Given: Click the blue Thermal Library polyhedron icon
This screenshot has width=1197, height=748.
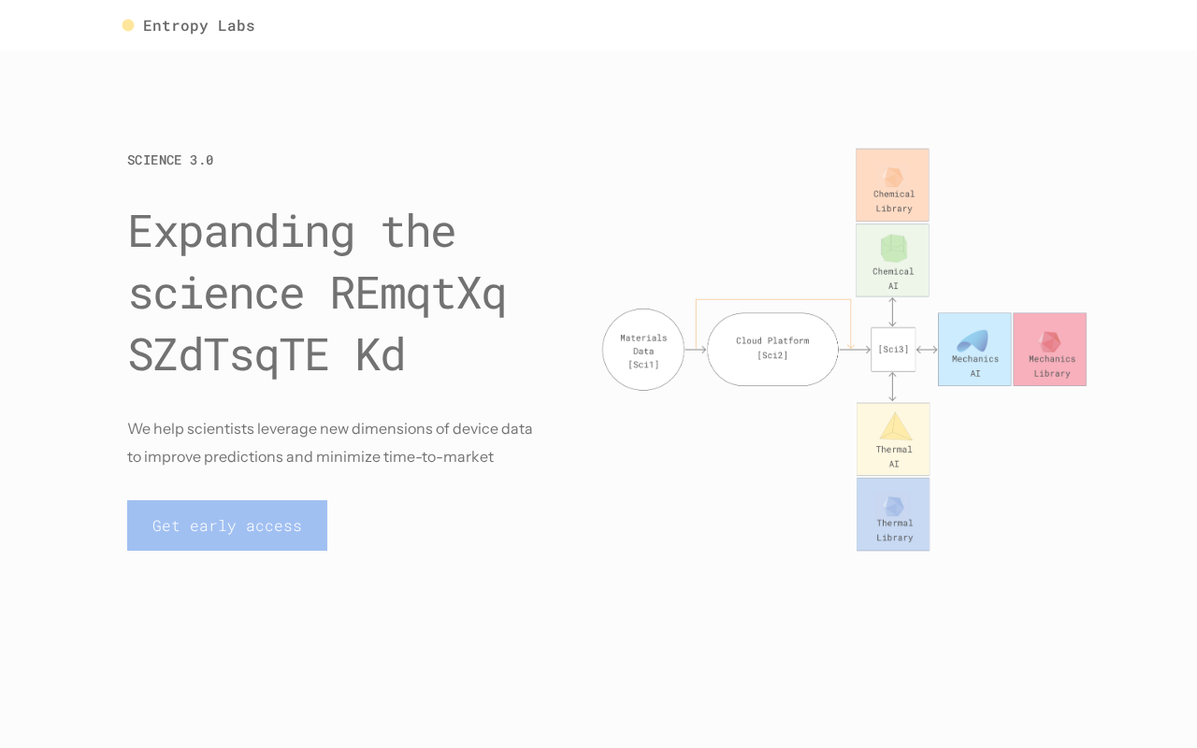Looking at the screenshot, I should pos(894,506).
